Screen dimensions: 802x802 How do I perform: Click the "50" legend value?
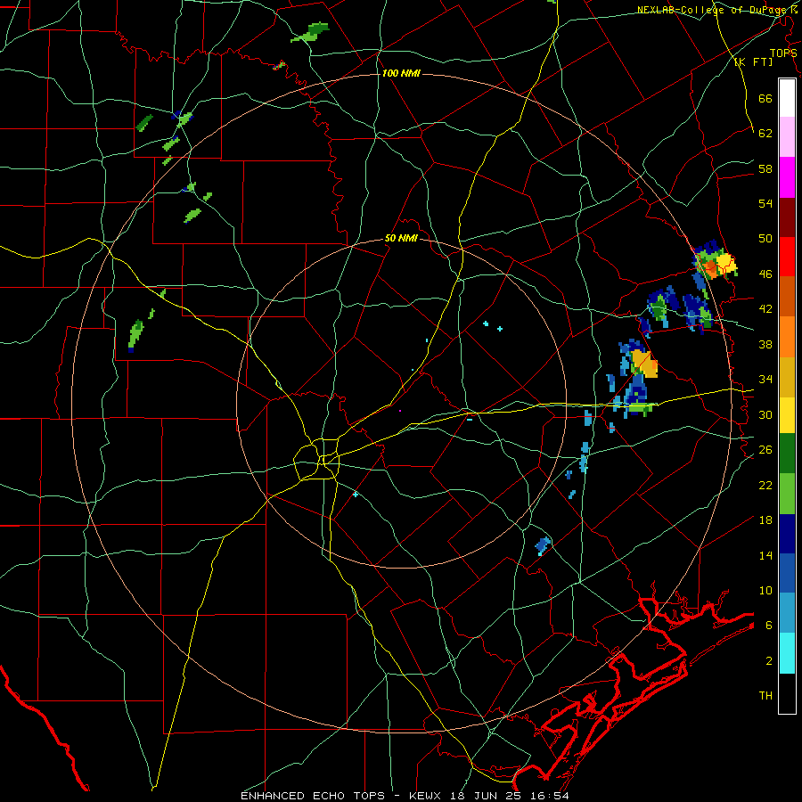pos(765,238)
